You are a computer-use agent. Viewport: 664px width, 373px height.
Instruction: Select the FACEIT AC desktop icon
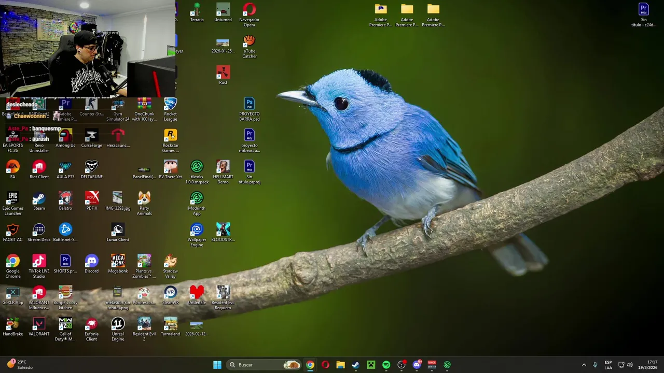tap(12, 233)
